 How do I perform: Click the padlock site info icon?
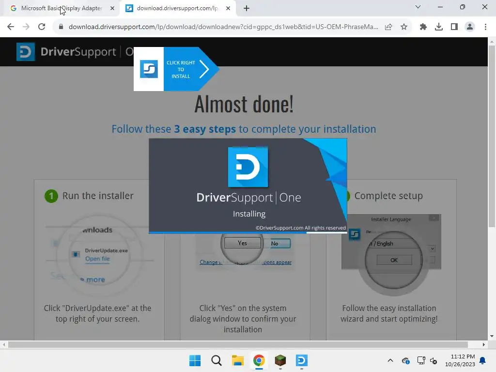61,27
